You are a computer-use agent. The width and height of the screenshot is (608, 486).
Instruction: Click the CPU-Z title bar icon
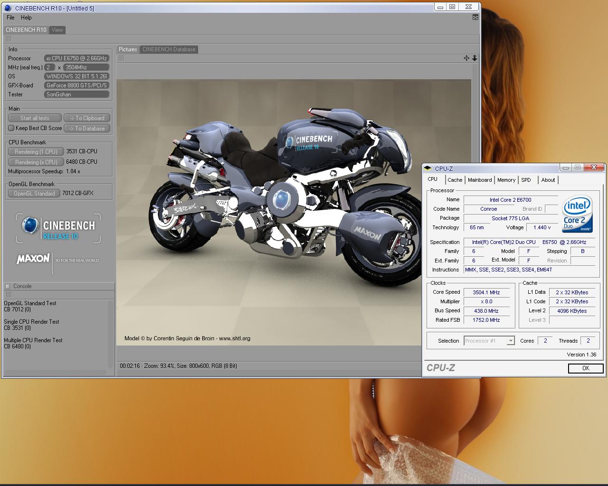pos(428,168)
